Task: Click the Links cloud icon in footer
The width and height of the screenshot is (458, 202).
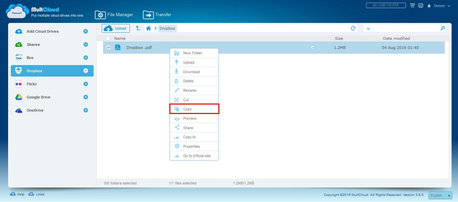Action: click(x=31, y=194)
